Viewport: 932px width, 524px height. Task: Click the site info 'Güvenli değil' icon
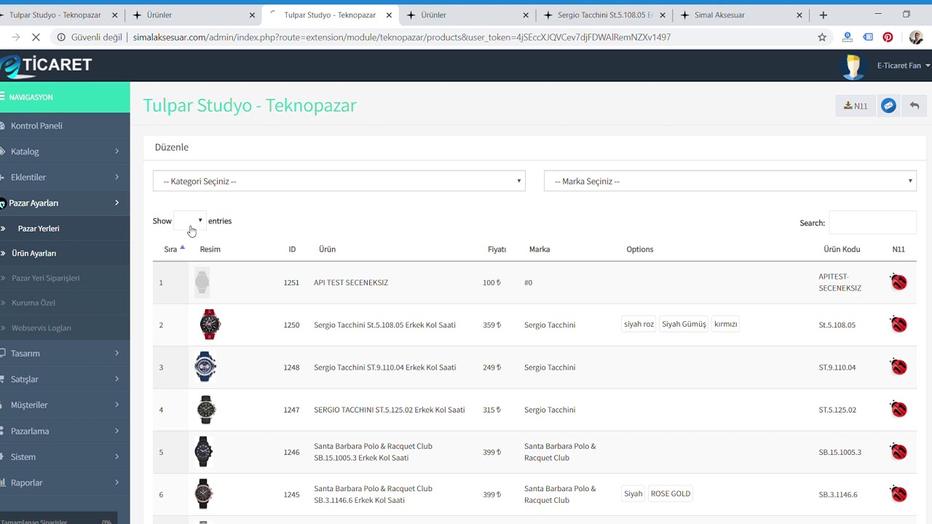[61, 37]
